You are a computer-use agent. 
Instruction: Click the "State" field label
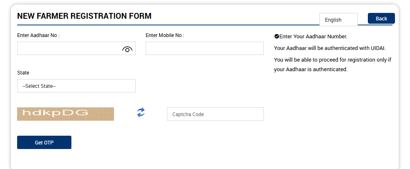[x=23, y=73]
